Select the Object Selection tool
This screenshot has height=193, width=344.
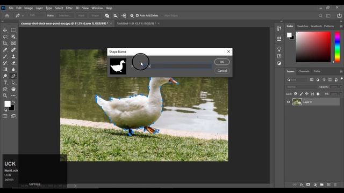tap(13, 37)
